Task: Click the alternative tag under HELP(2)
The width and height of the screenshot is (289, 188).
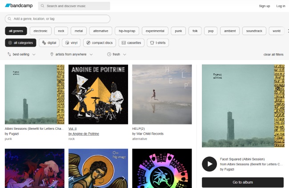Action: point(140,139)
